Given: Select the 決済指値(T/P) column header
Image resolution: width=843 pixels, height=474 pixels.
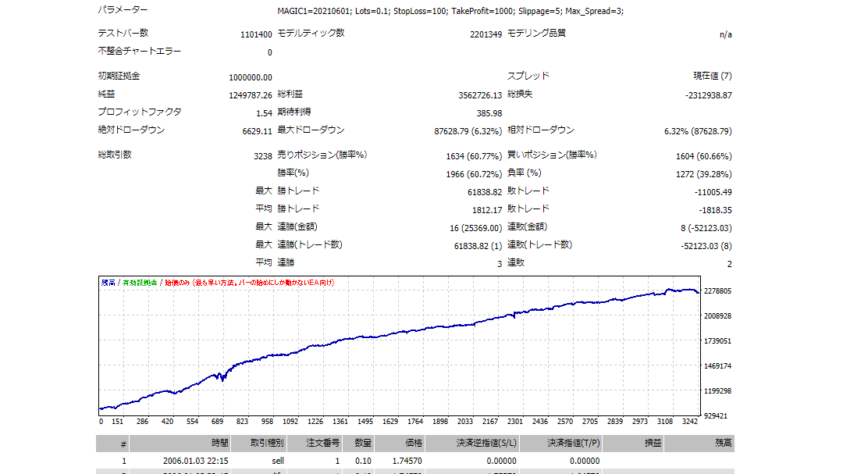Looking at the screenshot, I should coord(560,444).
